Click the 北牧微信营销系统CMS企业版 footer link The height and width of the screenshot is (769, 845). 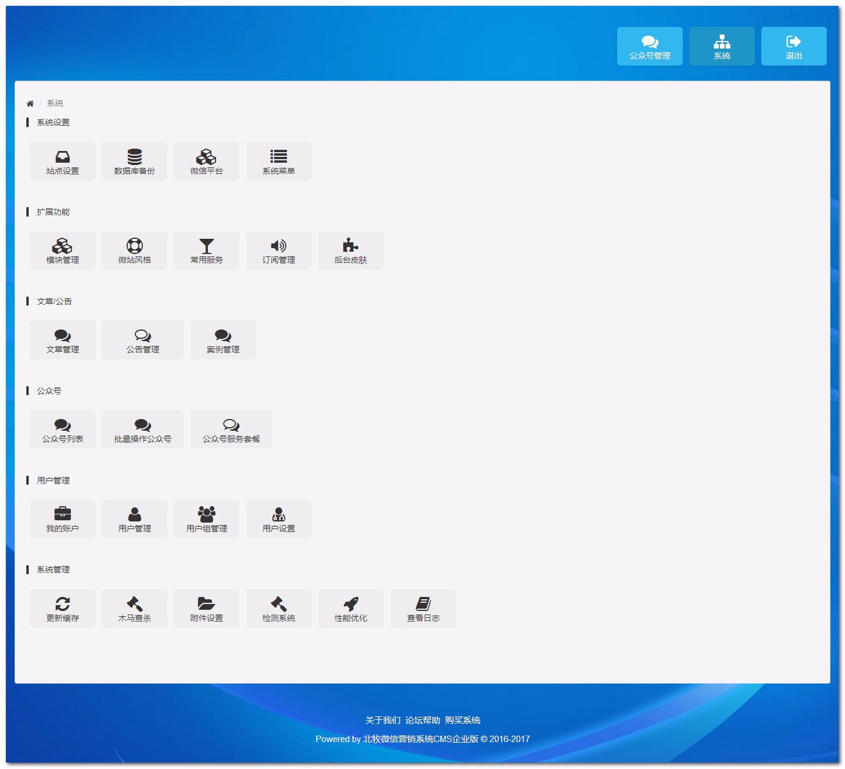point(420,739)
